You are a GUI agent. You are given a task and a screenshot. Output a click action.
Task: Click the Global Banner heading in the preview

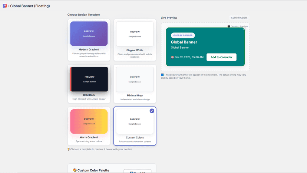click(184, 42)
